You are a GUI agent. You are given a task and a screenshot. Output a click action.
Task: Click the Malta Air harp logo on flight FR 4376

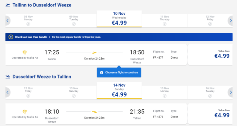point(25,112)
